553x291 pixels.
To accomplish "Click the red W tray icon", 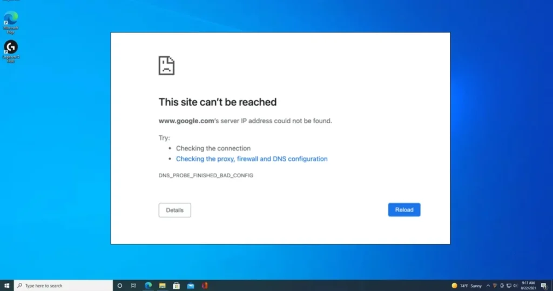I will pyautogui.click(x=495, y=286).
